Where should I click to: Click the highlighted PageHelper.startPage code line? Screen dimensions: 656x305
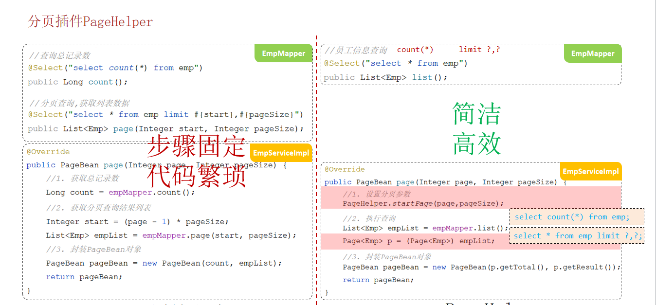pos(423,203)
